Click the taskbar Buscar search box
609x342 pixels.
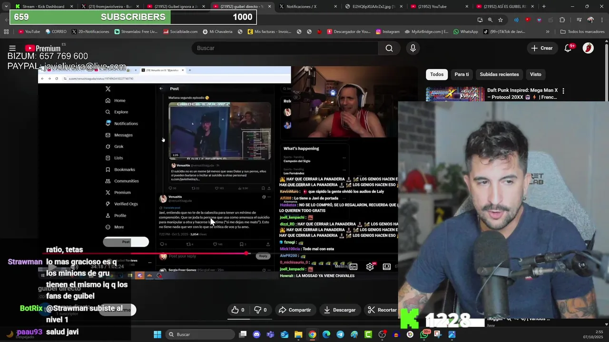point(200,334)
